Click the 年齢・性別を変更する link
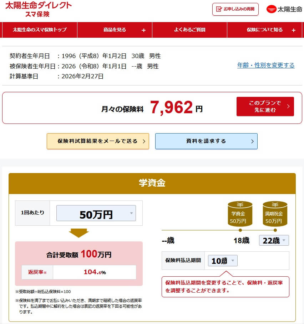304x324 pixels. pos(266,65)
